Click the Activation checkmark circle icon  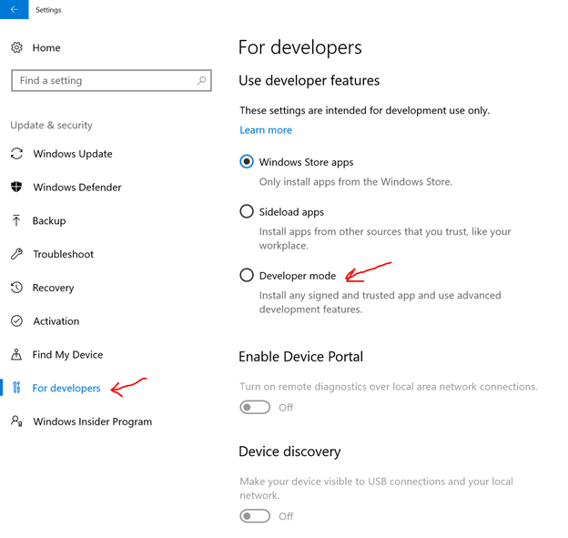(x=16, y=321)
